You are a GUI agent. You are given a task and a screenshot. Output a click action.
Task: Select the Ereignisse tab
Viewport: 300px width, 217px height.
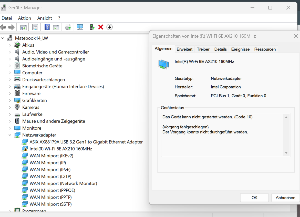pyautogui.click(x=240, y=49)
